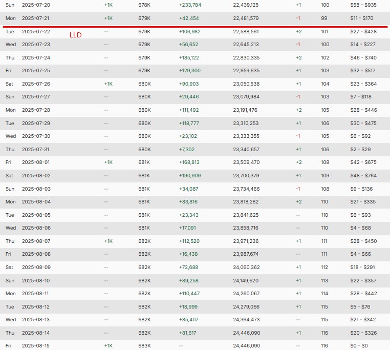Select views gain +72,688
Image resolution: width=390 pixels, height=350 pixels.
pyautogui.click(x=188, y=267)
